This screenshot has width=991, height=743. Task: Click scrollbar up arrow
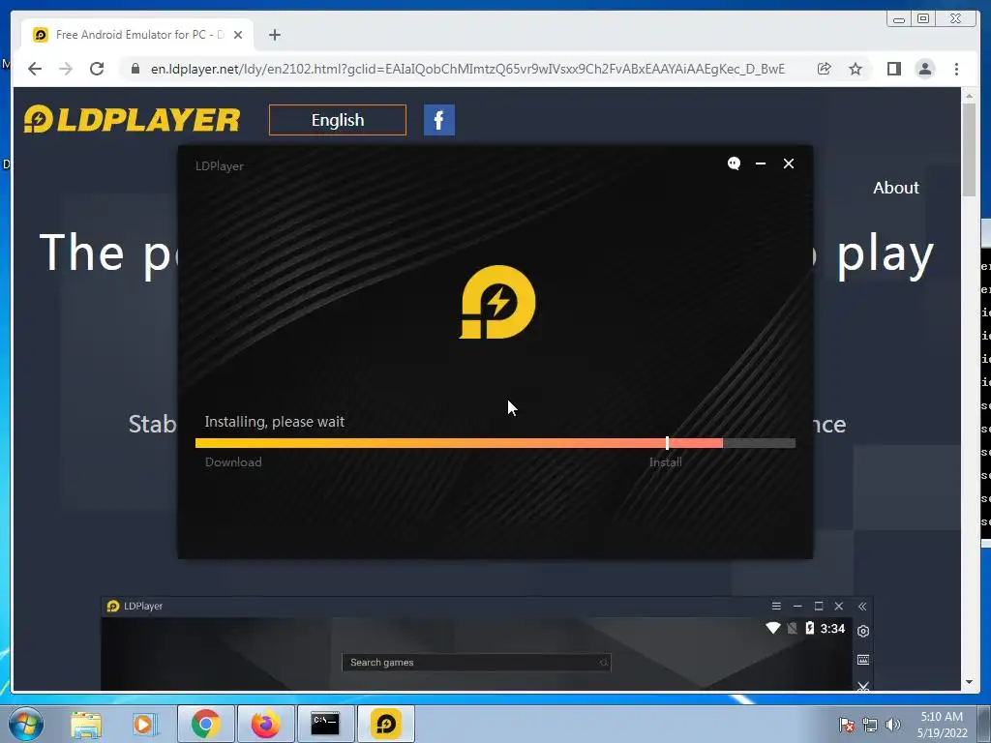pos(968,96)
